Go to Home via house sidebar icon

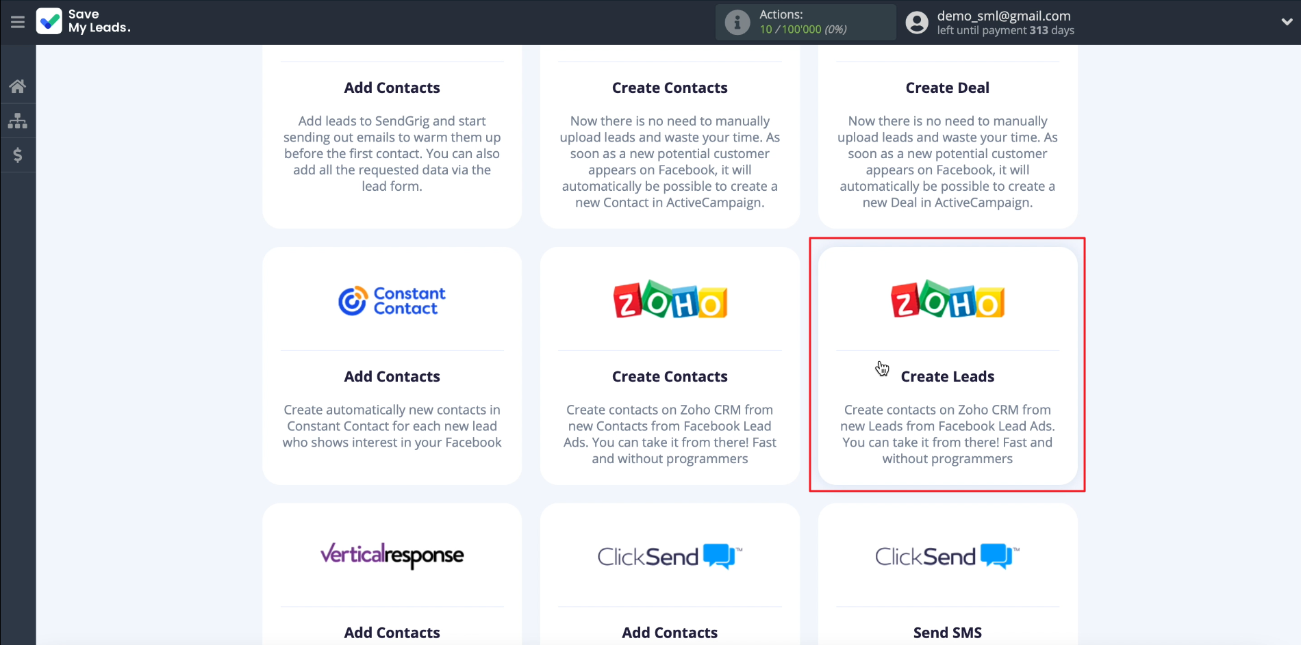18,86
